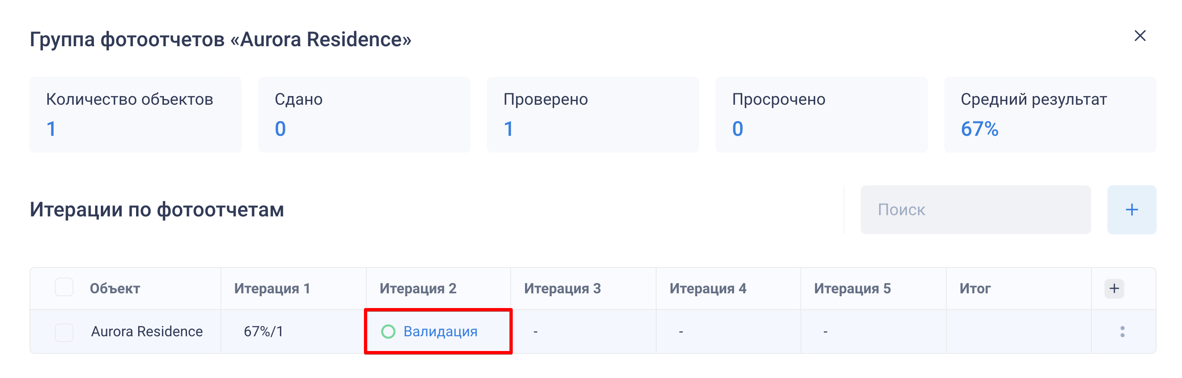This screenshot has height=378, width=1182.
Task: Open the 67%/1 result in Iteration 1
Action: tap(264, 332)
